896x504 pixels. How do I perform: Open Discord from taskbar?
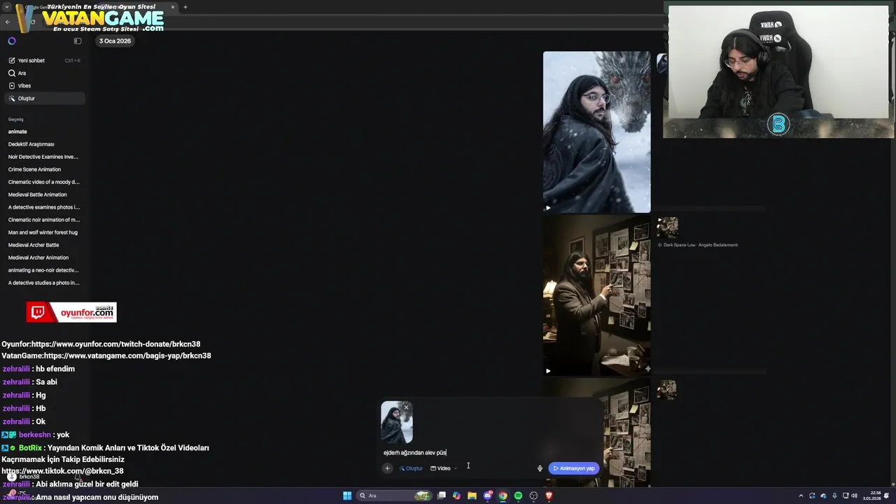(488, 496)
